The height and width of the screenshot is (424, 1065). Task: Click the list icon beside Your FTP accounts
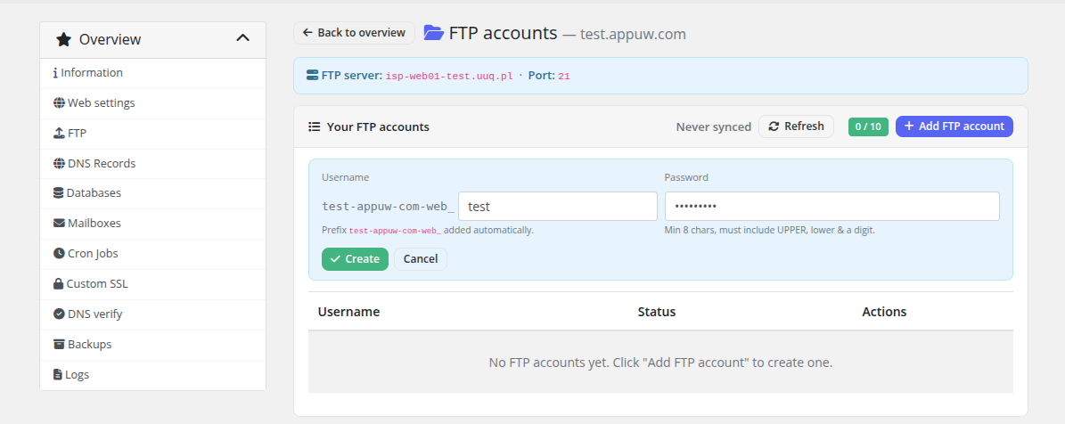314,126
